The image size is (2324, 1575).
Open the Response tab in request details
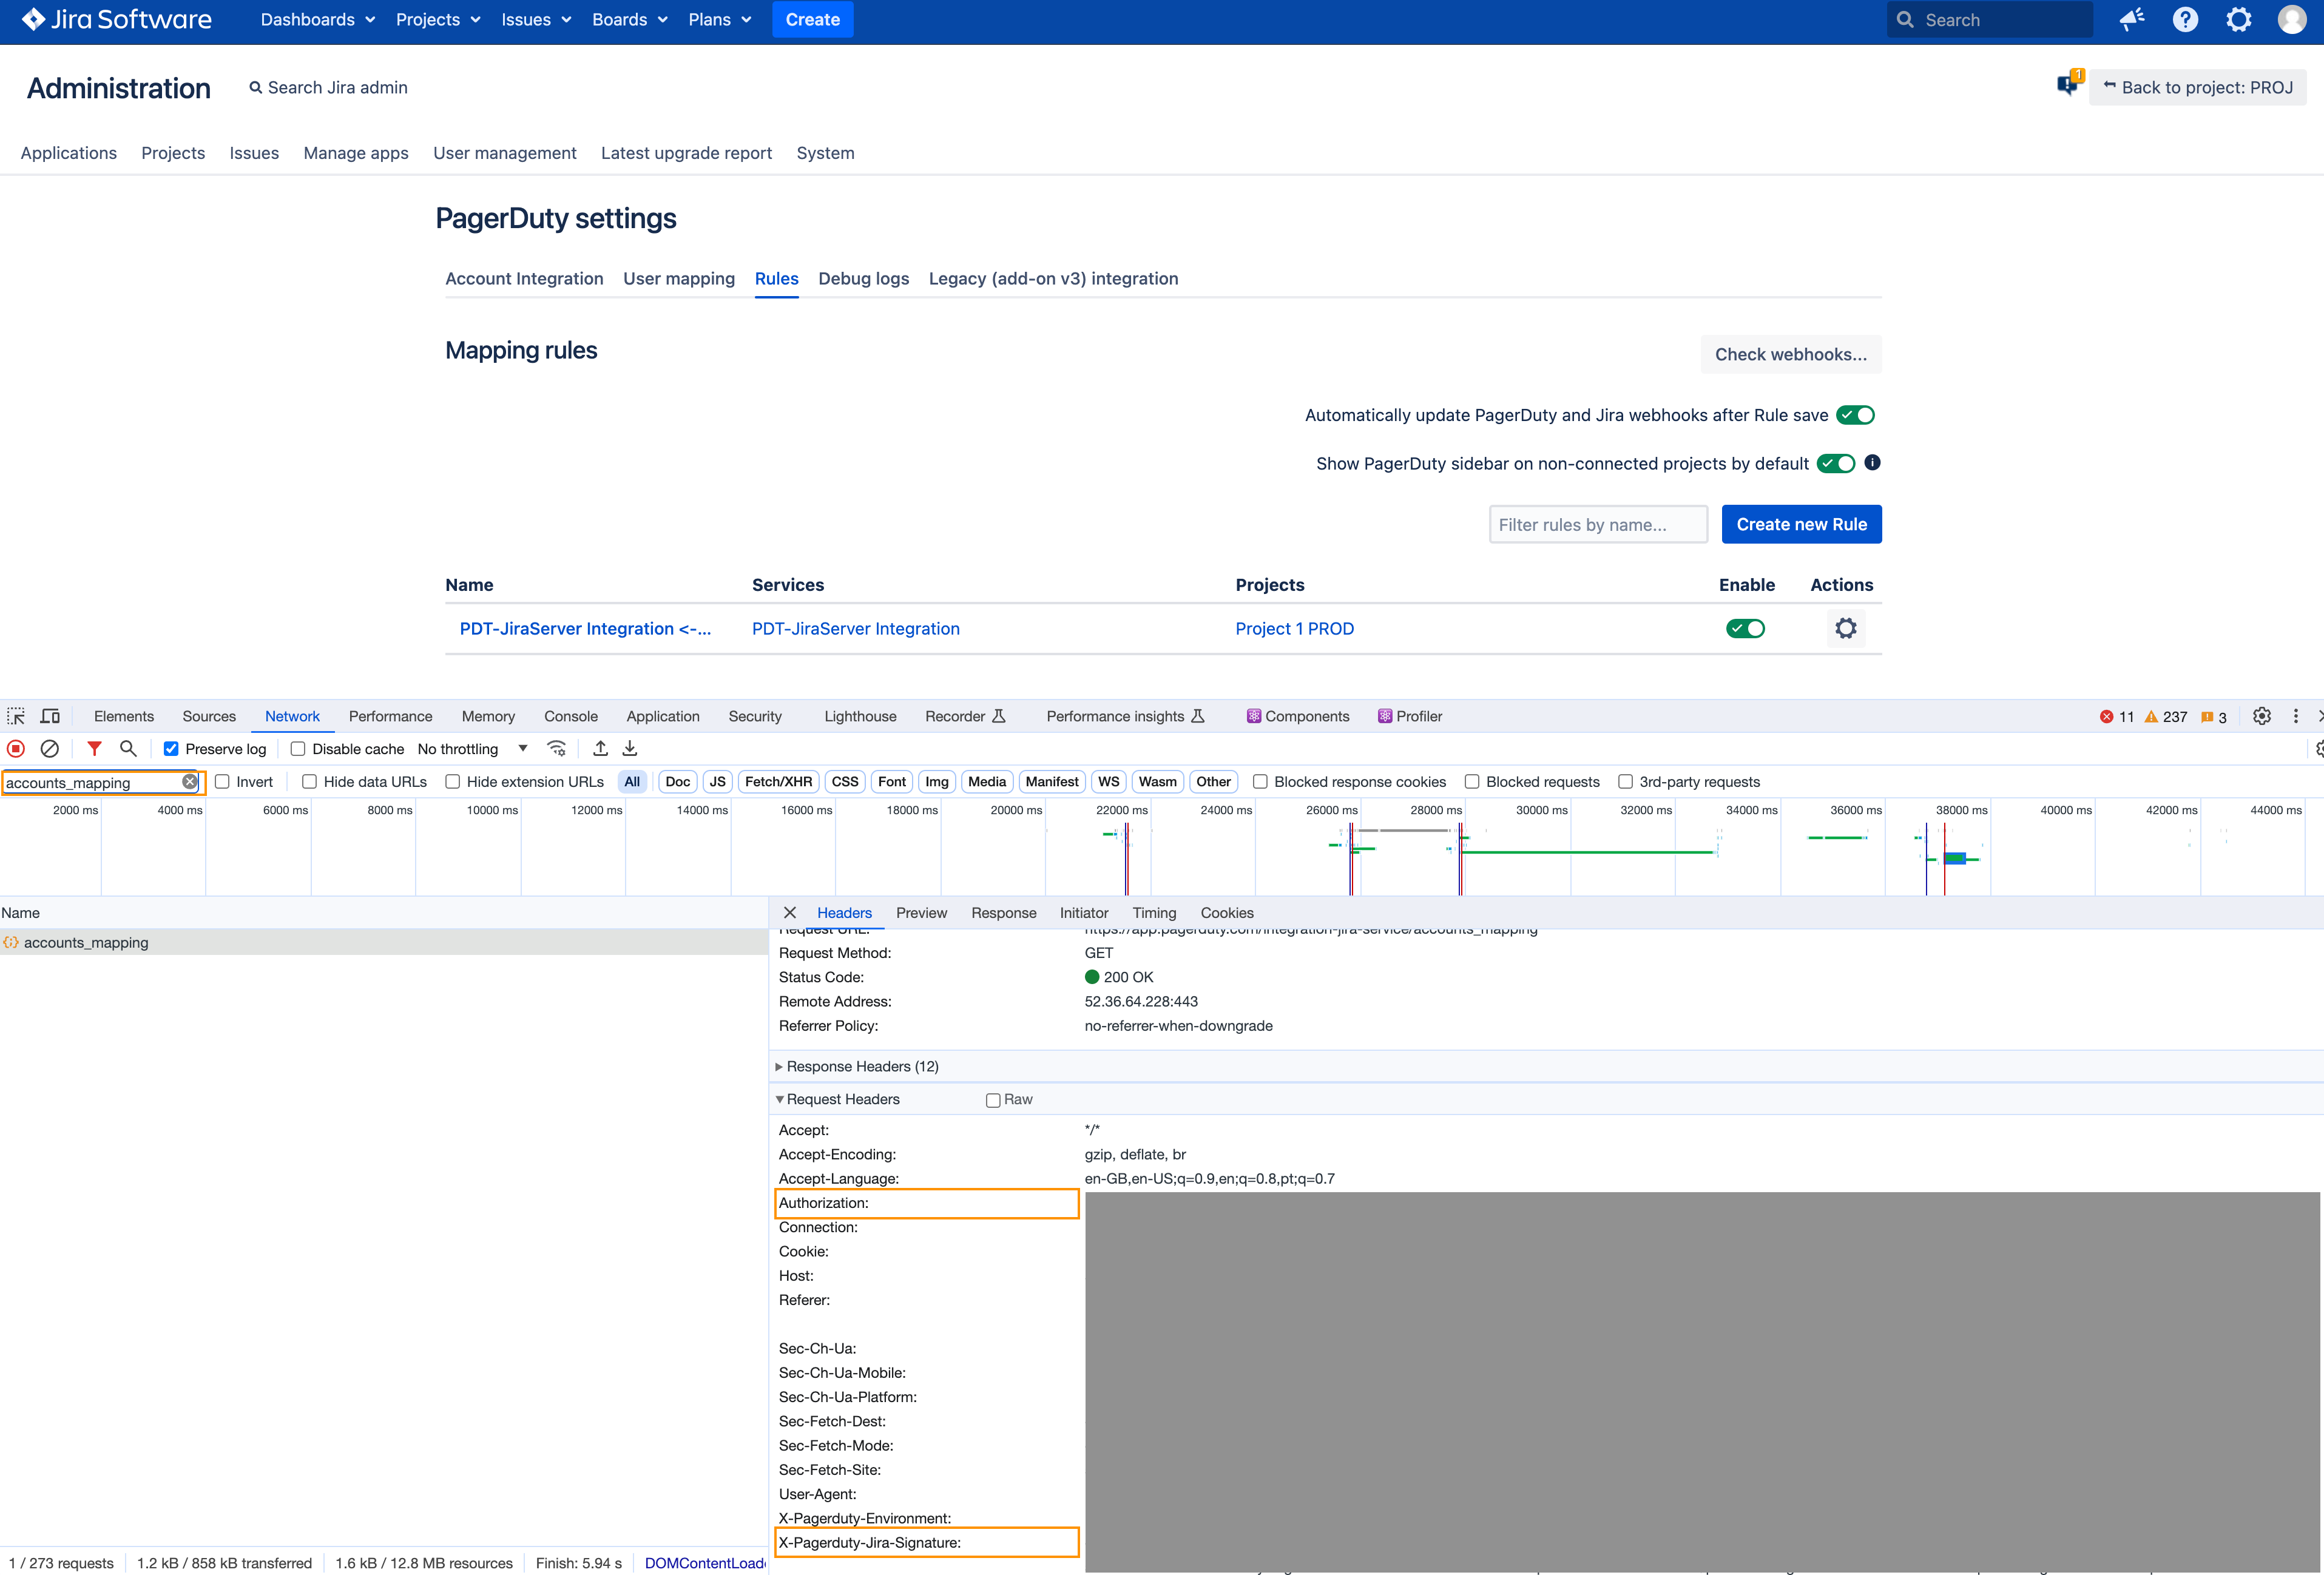(x=1003, y=913)
